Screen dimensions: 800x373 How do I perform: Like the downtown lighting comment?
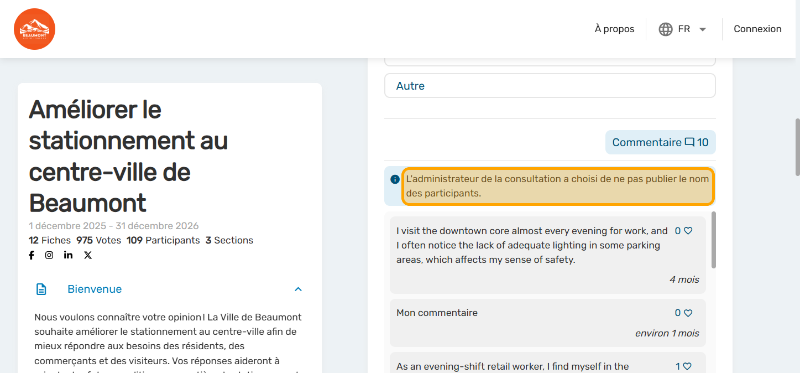click(x=688, y=231)
